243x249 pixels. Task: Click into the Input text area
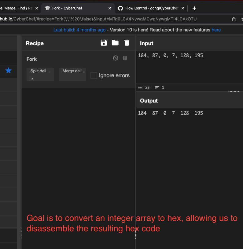[x=190, y=67]
